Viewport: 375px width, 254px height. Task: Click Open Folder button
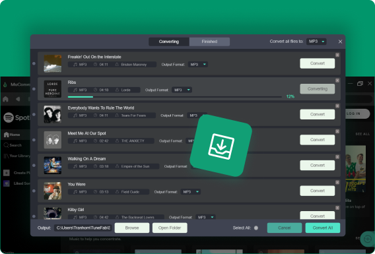tap(170, 228)
